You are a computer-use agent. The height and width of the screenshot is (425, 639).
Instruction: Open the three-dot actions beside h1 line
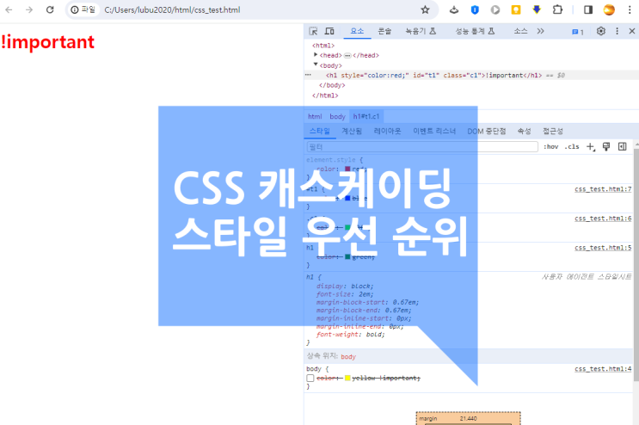[308, 75]
